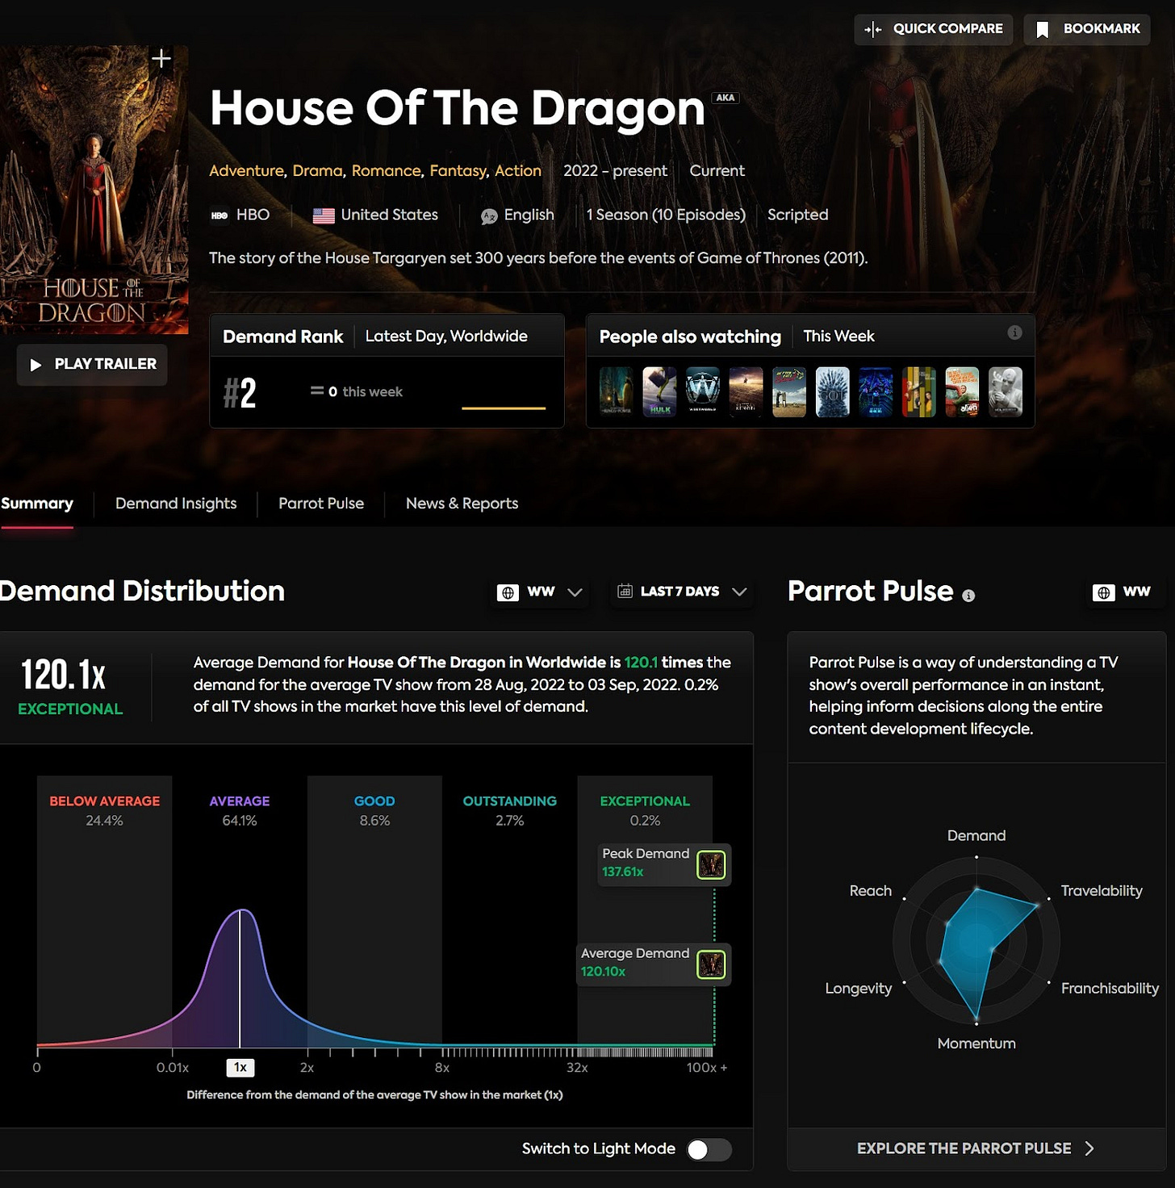
Task: Select the Average 64.1% band label
Action: pyautogui.click(x=240, y=810)
